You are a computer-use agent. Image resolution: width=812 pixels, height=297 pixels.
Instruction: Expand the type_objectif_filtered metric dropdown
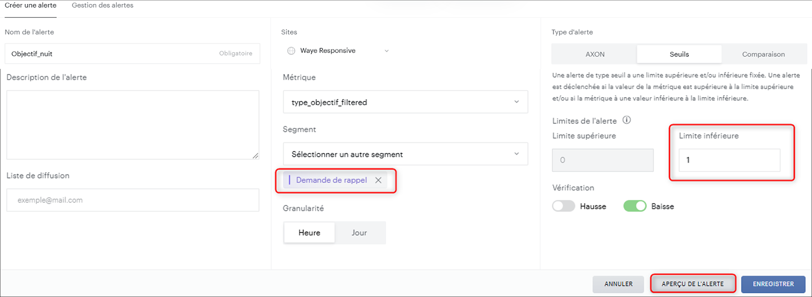(x=405, y=102)
